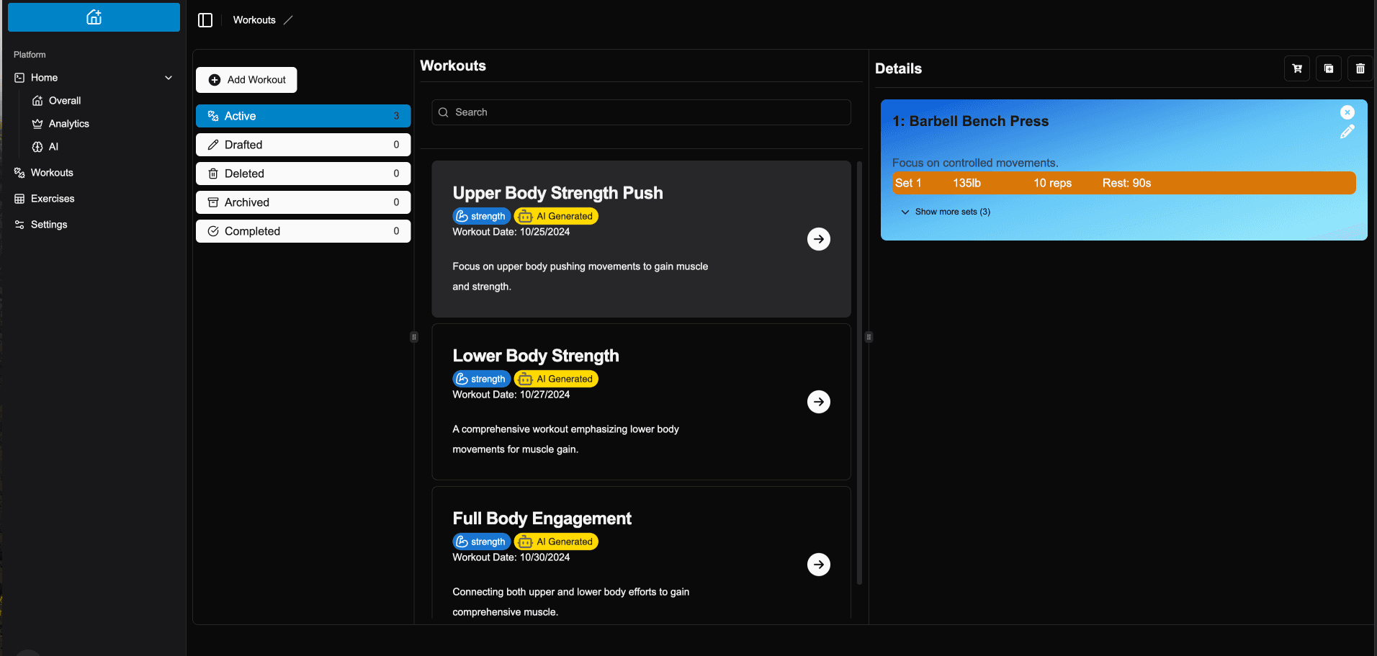
Task: Open Analytics page label in sidebar
Action: point(69,124)
